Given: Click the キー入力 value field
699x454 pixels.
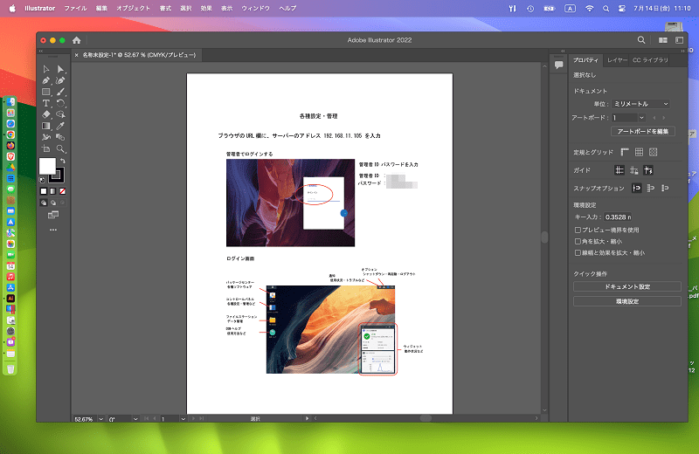Looking at the screenshot, I should pos(618,217).
